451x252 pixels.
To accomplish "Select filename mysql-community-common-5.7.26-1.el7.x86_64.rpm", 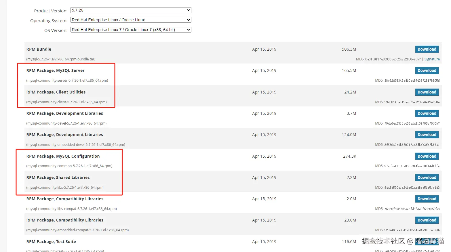I will click(x=69, y=166).
